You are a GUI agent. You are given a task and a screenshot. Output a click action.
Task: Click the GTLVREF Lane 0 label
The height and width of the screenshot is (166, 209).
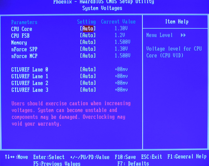point(30,70)
